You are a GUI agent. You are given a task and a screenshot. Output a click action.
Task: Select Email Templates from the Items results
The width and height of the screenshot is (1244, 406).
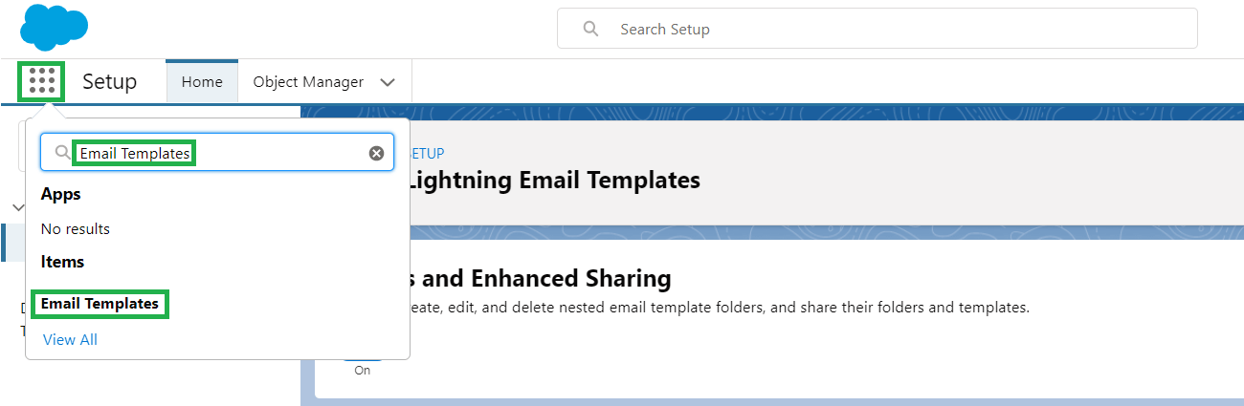pyautogui.click(x=100, y=304)
